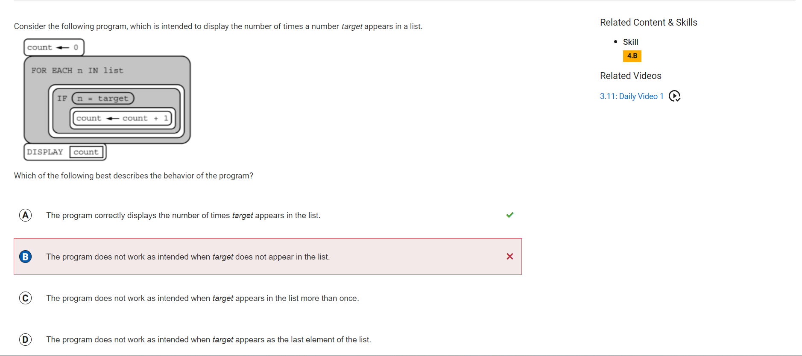802x356 pixels.
Task: Select answer choice B radio circle
Action: click(x=26, y=257)
